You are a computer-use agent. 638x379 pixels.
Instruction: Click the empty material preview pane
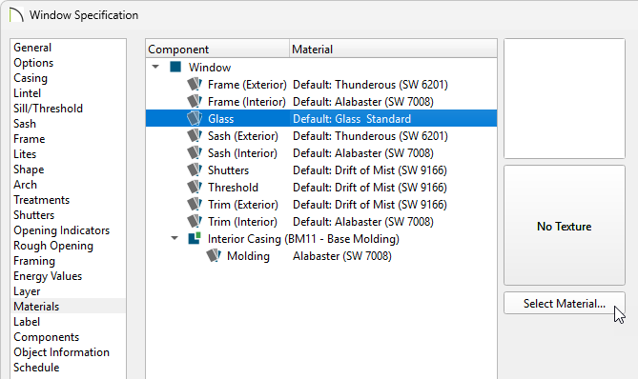coord(564,99)
